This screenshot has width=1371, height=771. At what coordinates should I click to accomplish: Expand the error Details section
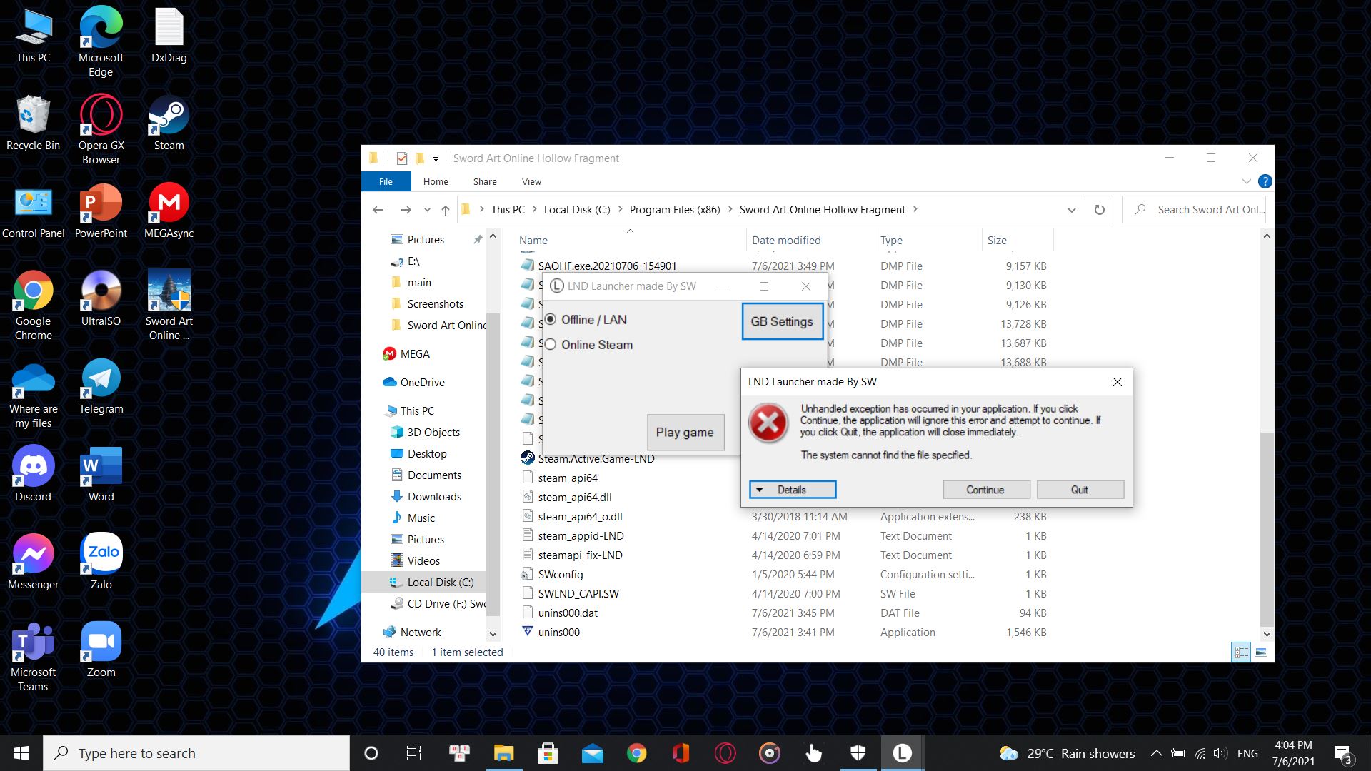coord(792,490)
